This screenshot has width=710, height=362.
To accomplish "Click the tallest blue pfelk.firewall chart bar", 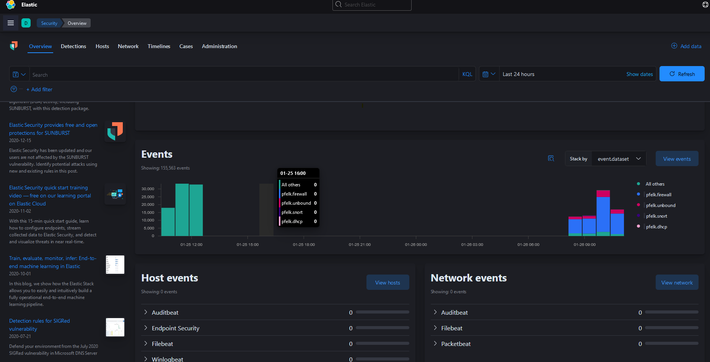I will pyautogui.click(x=603, y=214).
